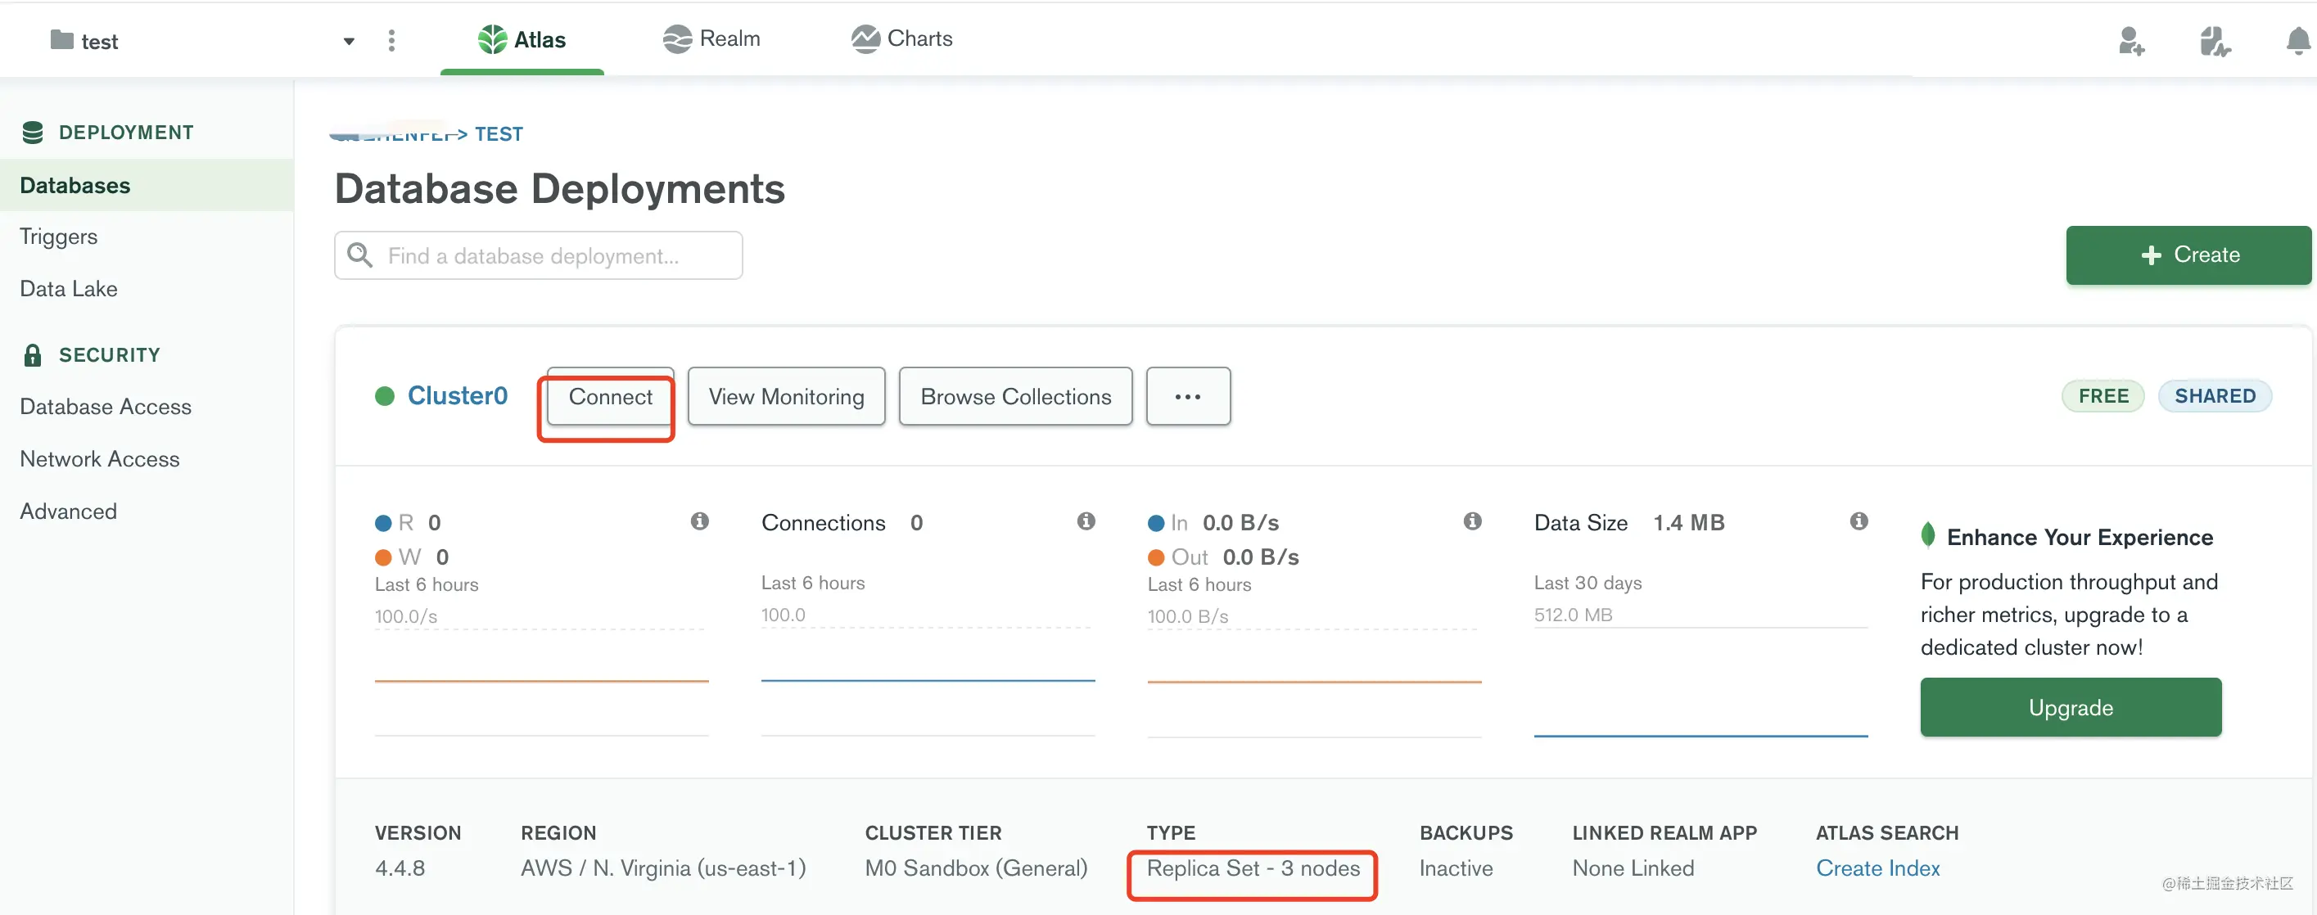The width and height of the screenshot is (2317, 915).
Task: Click the Charts logo icon
Action: pos(865,38)
